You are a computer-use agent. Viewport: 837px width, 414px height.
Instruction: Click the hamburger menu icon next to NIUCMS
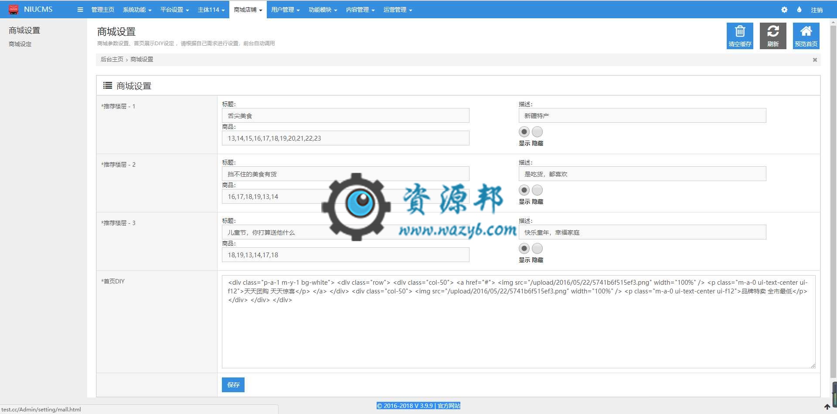[x=80, y=10]
